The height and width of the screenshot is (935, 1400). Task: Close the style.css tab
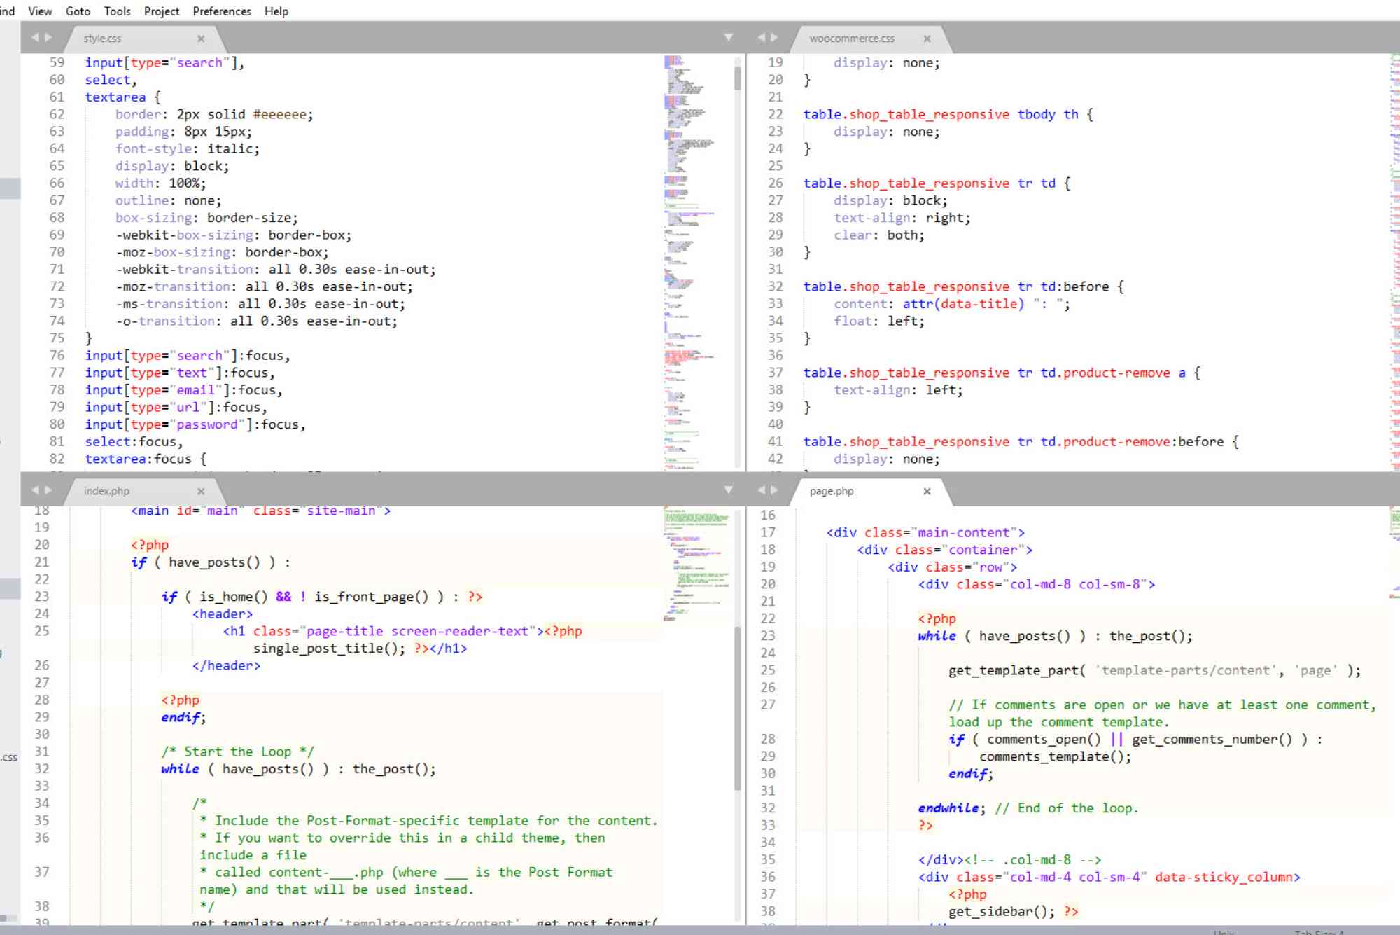point(201,39)
